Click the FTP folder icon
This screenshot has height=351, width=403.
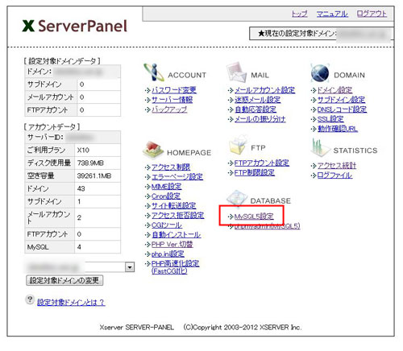point(238,145)
